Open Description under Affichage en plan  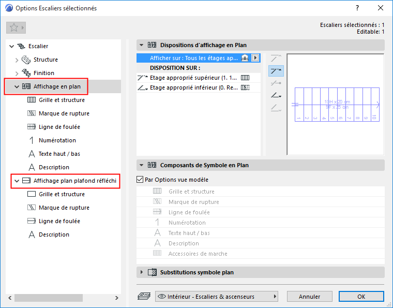(x=54, y=167)
